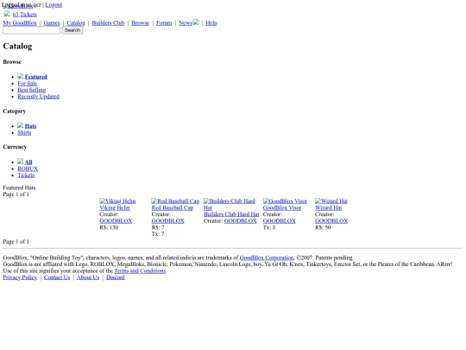Browse Best Selling items

click(x=32, y=90)
